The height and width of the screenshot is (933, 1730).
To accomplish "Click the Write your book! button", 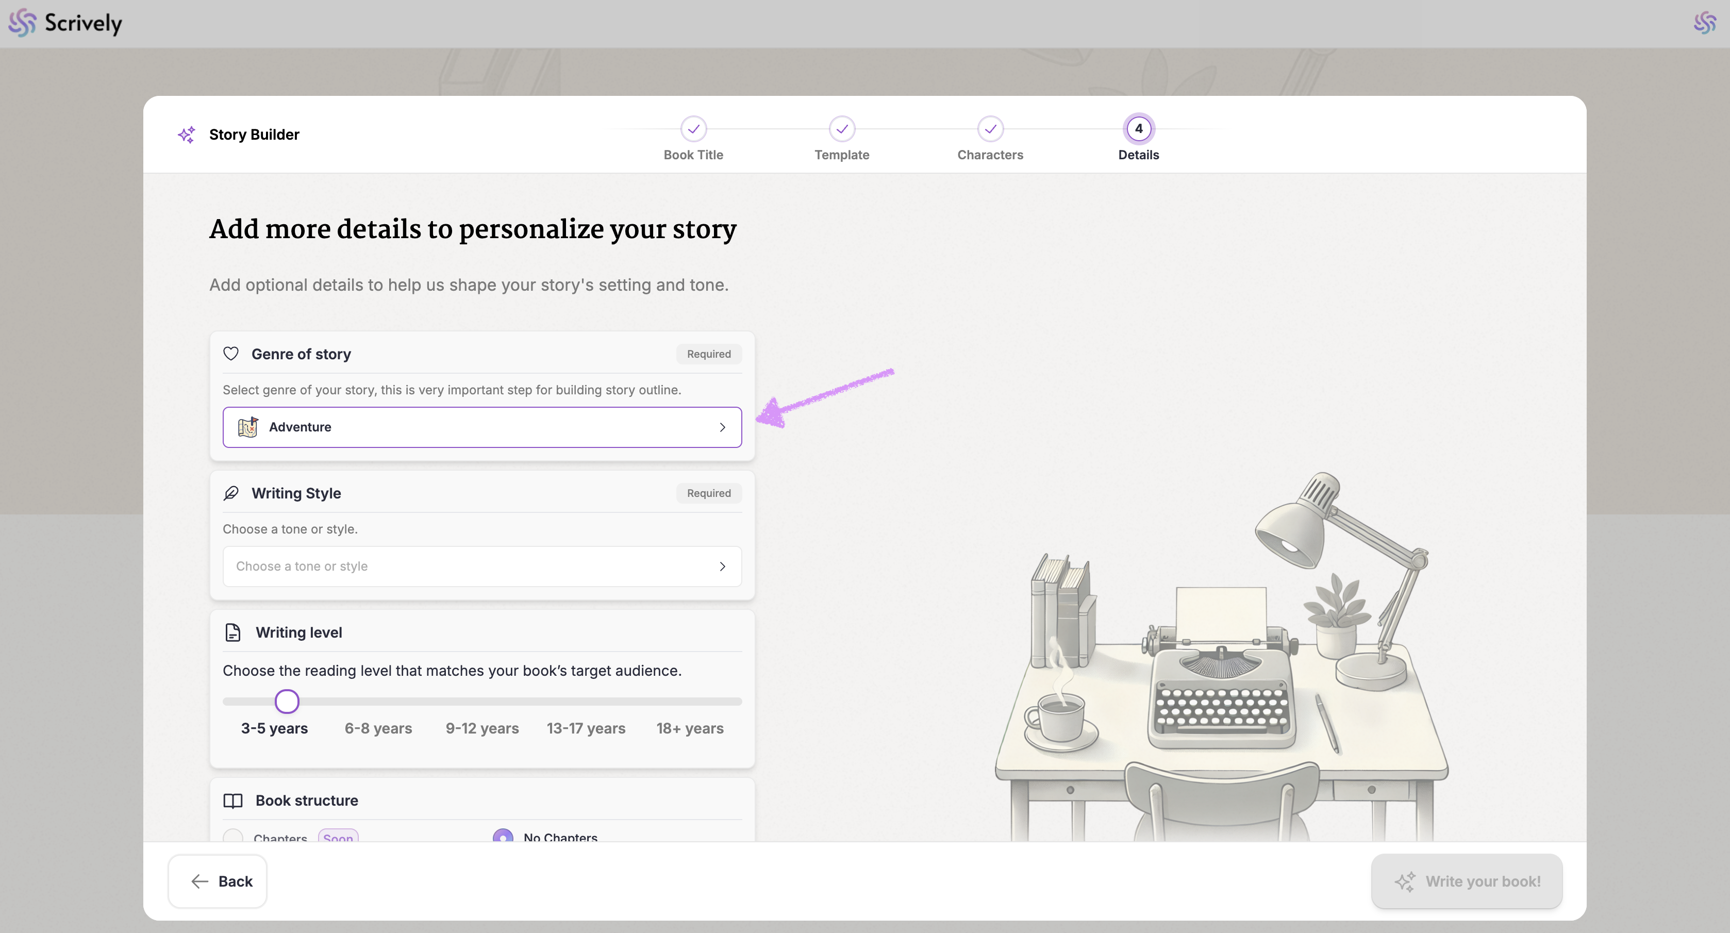I will [1467, 881].
